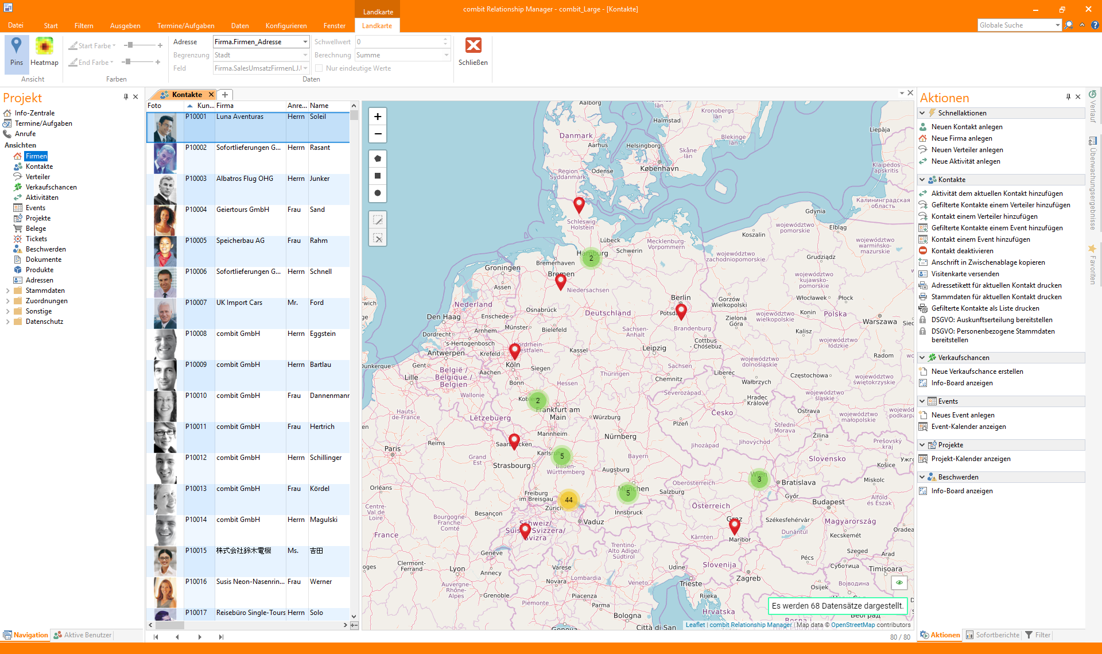Viewport: 1102px width, 654px height.
Task: Select the polygon drawing tool on map
Action: coord(378,158)
